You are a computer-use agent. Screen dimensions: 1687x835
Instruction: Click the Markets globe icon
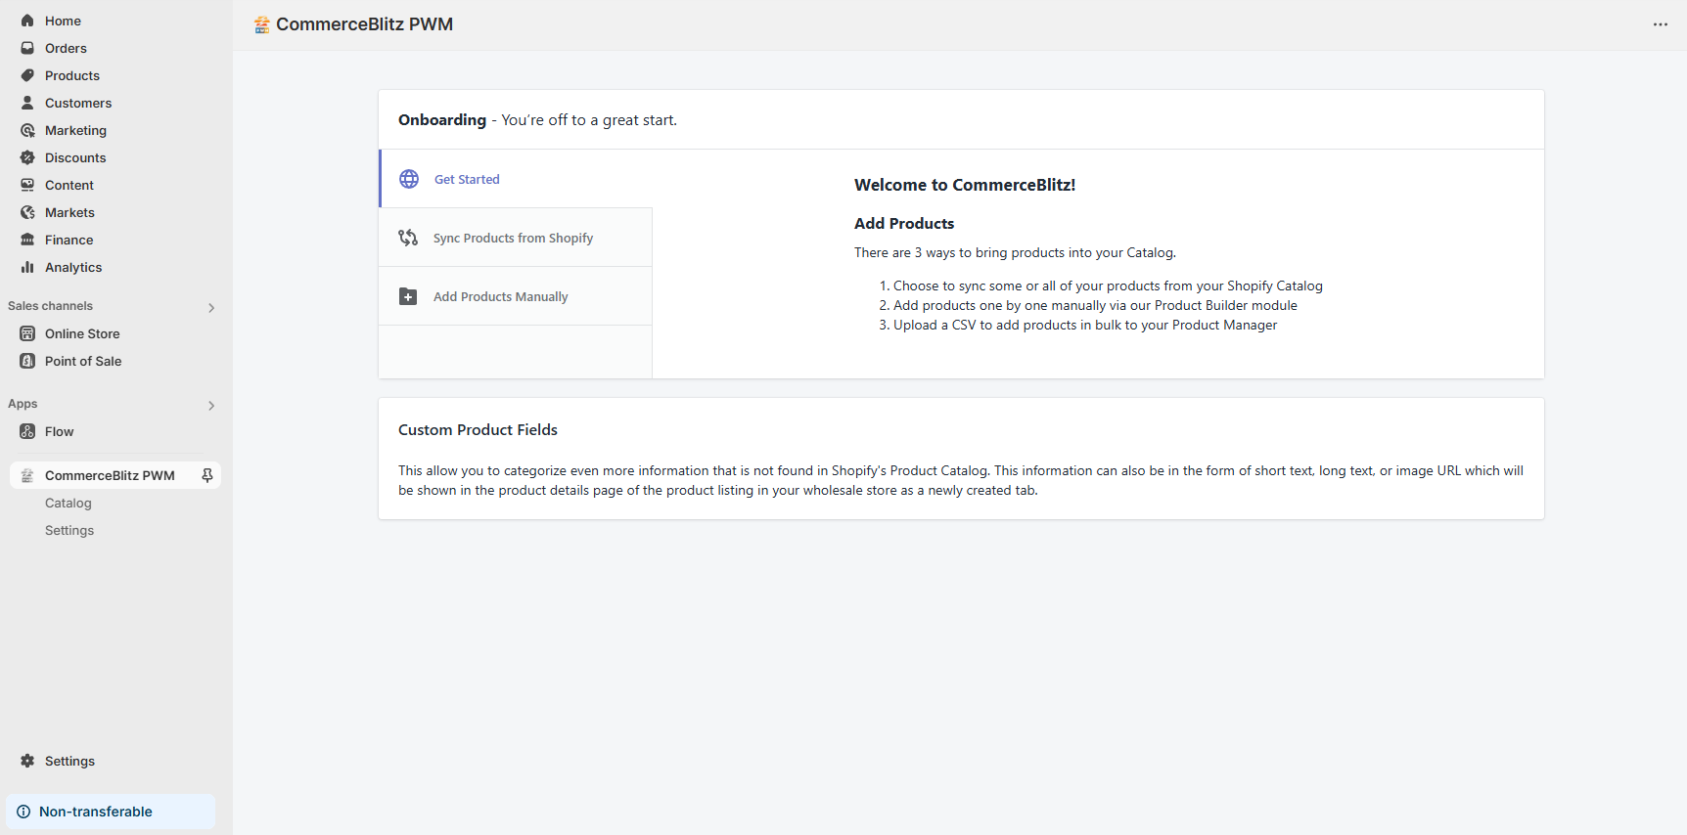click(27, 212)
